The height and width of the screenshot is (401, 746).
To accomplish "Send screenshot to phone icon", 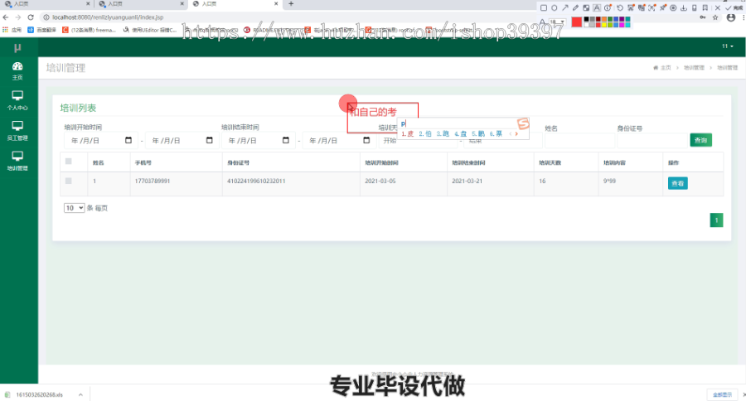I will (x=694, y=7).
